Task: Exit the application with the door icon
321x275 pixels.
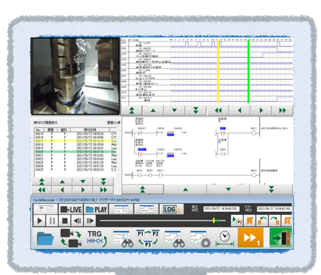Action: click(x=281, y=238)
